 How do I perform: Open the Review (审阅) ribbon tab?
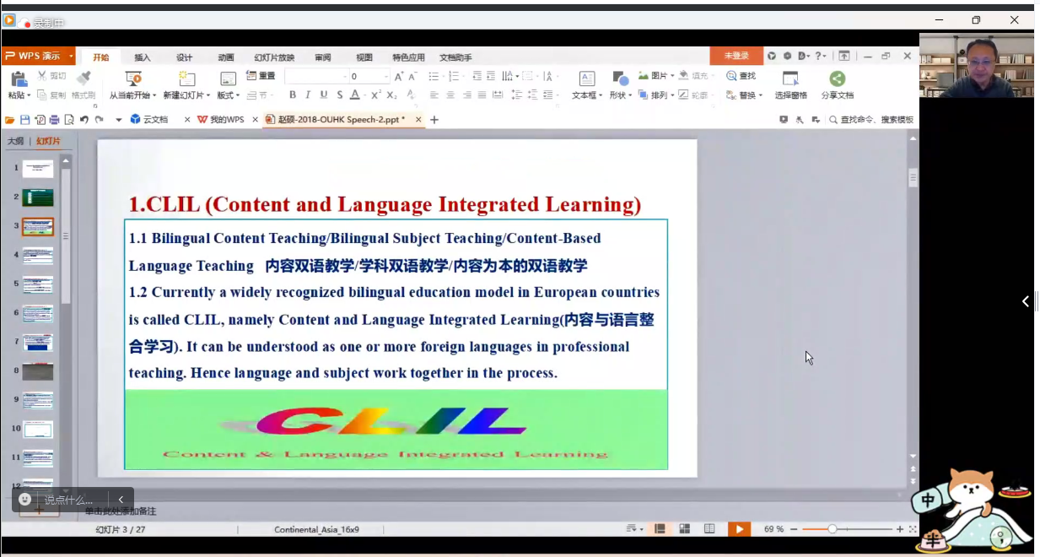[x=323, y=57]
